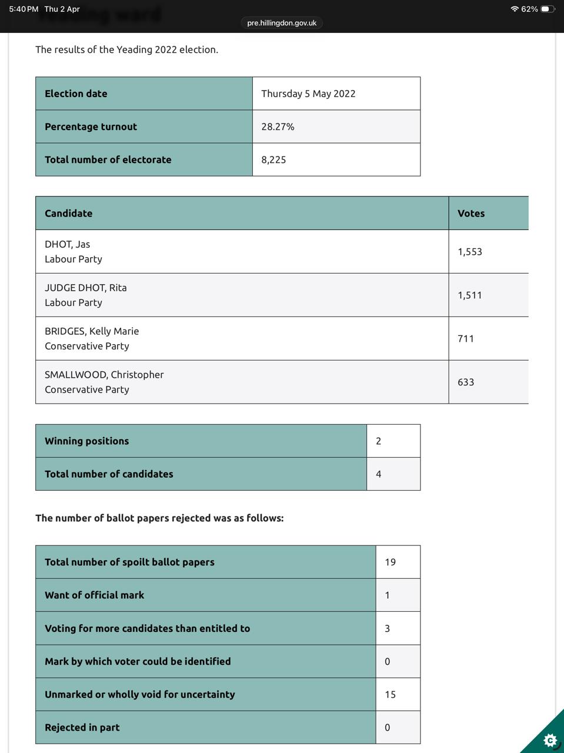Tap the Percentage turnout label
The width and height of the screenshot is (564, 753).
click(91, 126)
